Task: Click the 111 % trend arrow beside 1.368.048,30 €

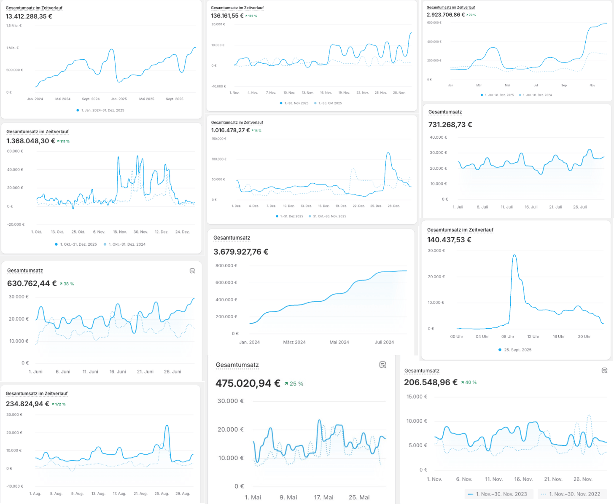Action: click(59, 141)
